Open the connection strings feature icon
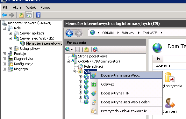Viewport: 186px width, 119px height. click(170, 78)
